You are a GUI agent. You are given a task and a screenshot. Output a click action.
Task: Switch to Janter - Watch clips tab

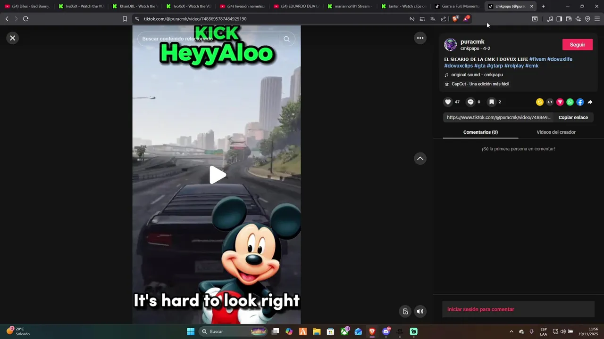pos(403,6)
